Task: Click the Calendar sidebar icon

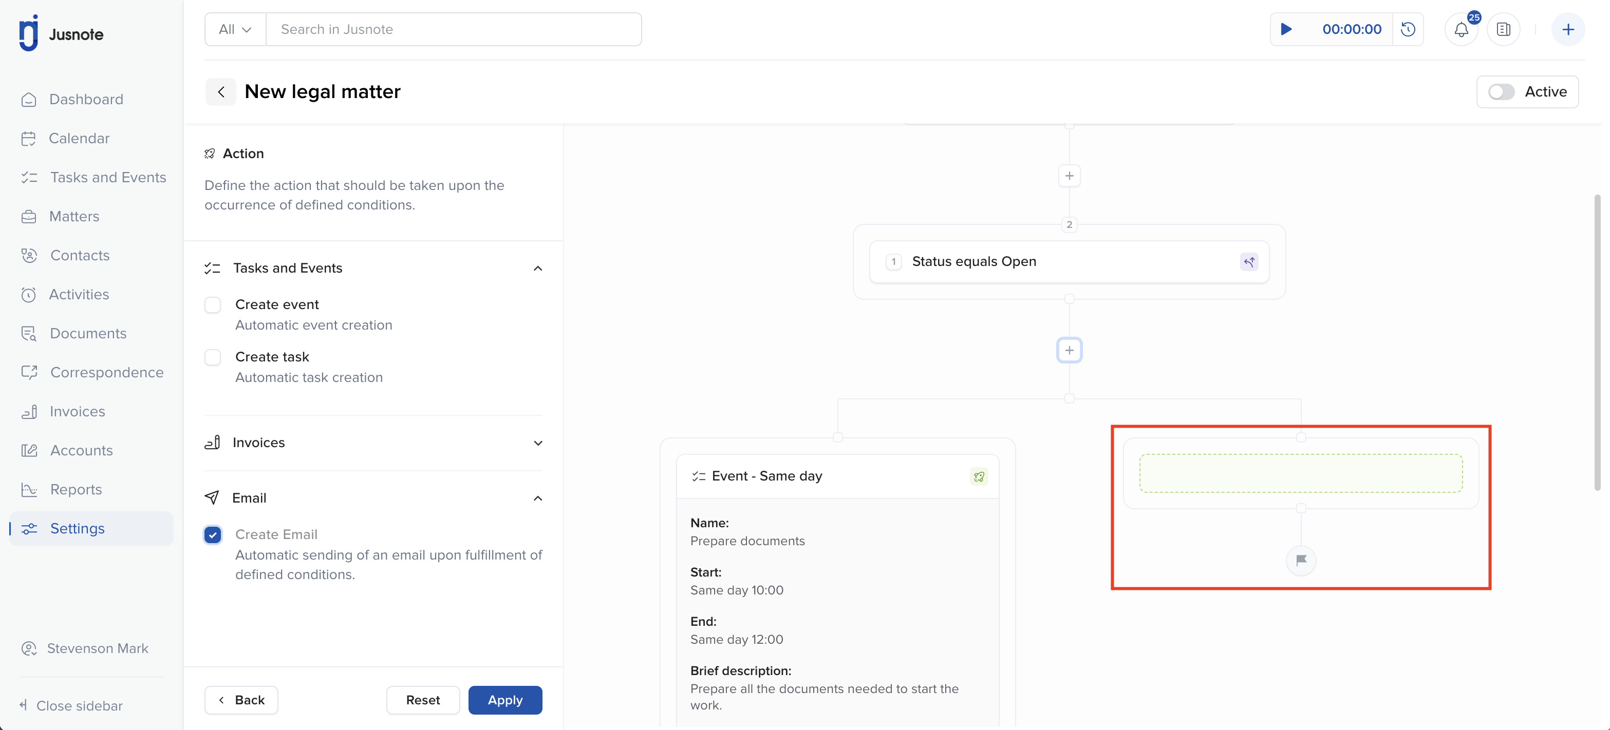Action: tap(29, 139)
